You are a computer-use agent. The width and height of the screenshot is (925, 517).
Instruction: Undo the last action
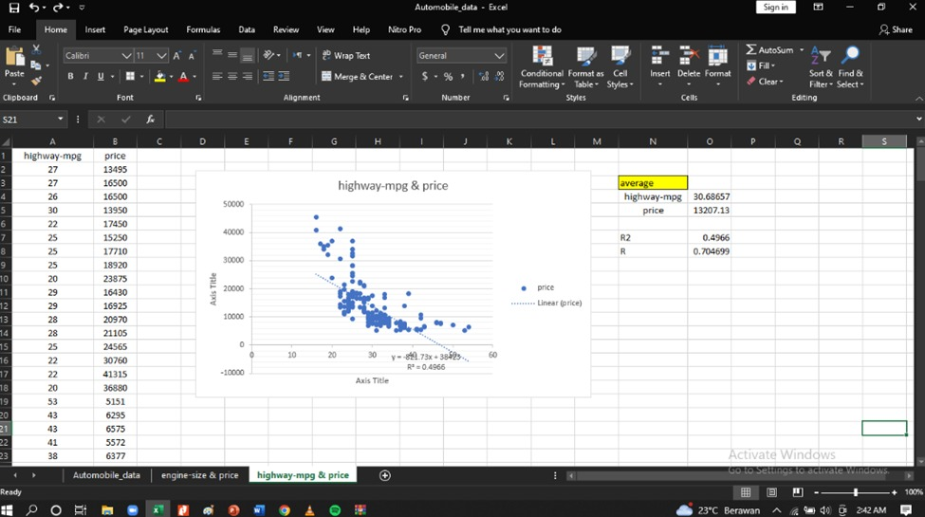[x=33, y=8]
